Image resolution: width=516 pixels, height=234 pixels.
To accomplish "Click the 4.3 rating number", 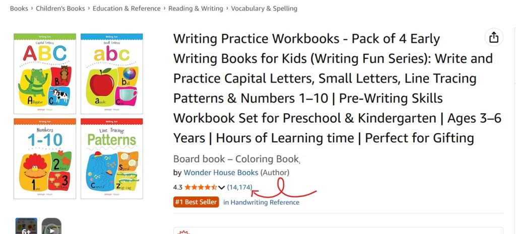I will tap(177, 187).
